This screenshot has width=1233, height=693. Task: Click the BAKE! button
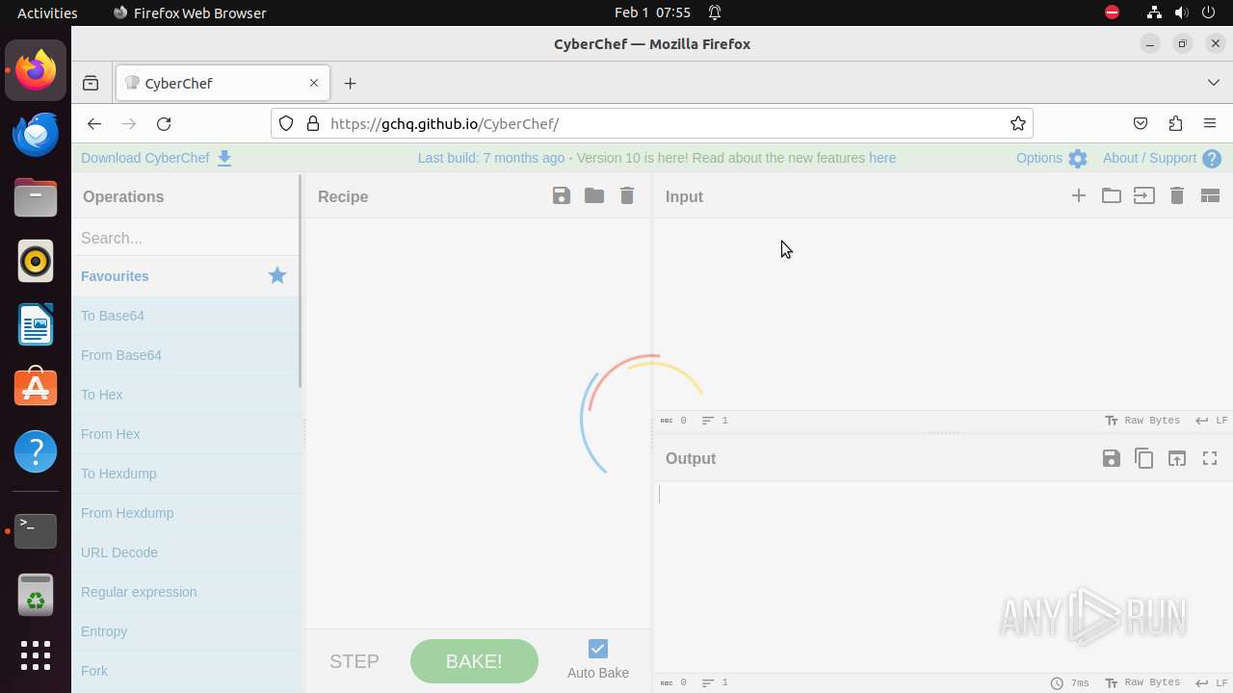(474, 661)
